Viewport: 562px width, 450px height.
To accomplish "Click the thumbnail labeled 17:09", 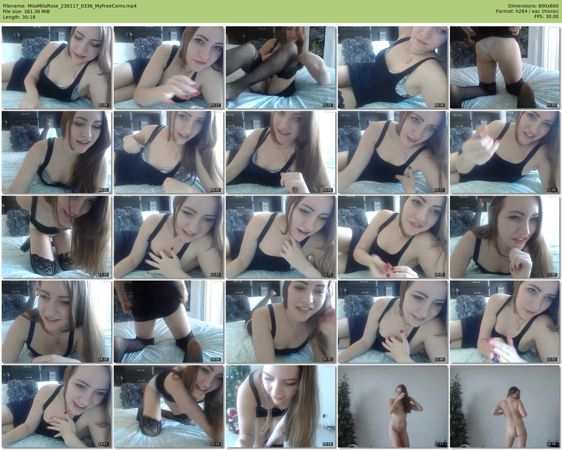I will click(x=505, y=237).
